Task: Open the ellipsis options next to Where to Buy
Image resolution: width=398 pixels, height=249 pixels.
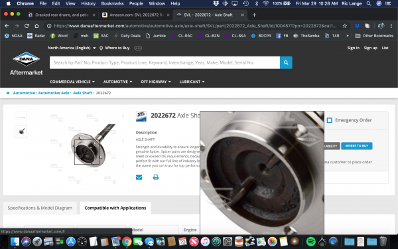Action: 138,48
